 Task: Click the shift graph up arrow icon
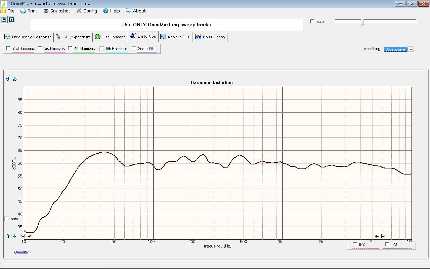8,236
